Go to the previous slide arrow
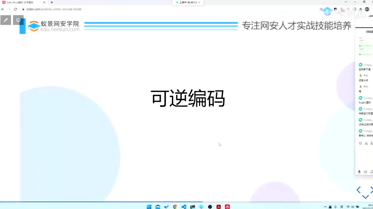 359,190
